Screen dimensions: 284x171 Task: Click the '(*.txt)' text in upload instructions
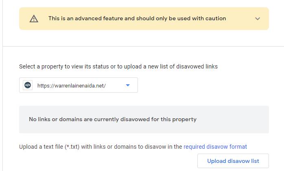pos(72,147)
